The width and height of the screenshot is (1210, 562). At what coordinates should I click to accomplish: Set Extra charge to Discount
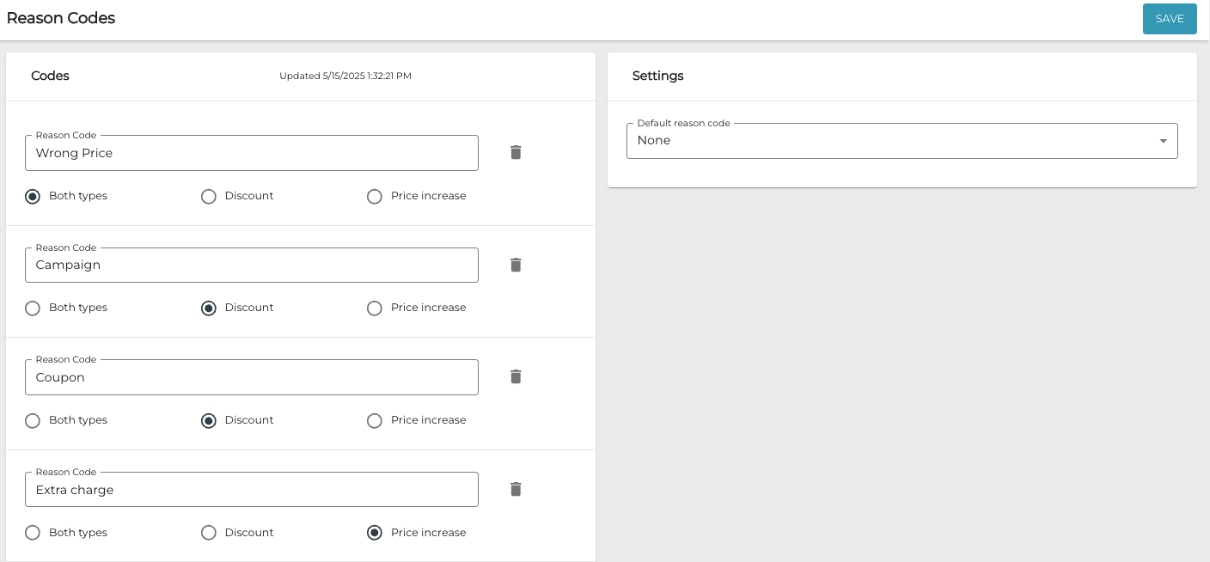[x=209, y=533]
